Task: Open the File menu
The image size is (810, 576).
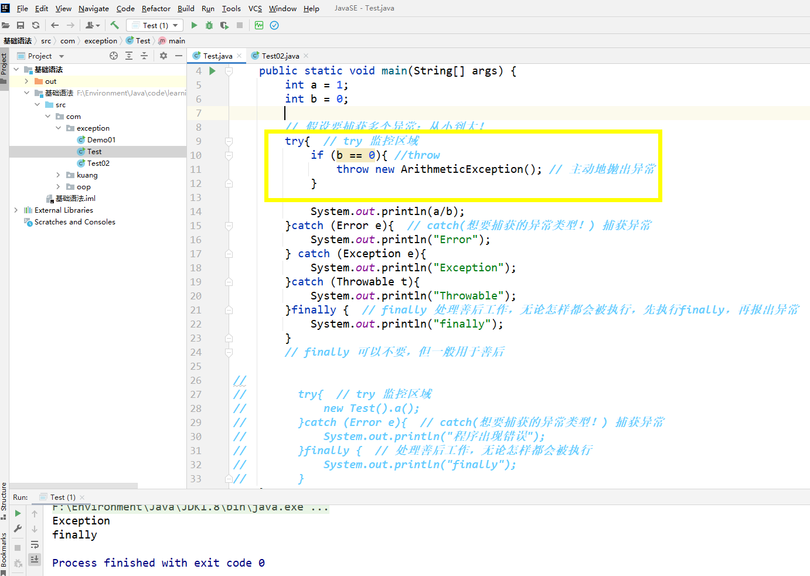Action: pos(22,9)
